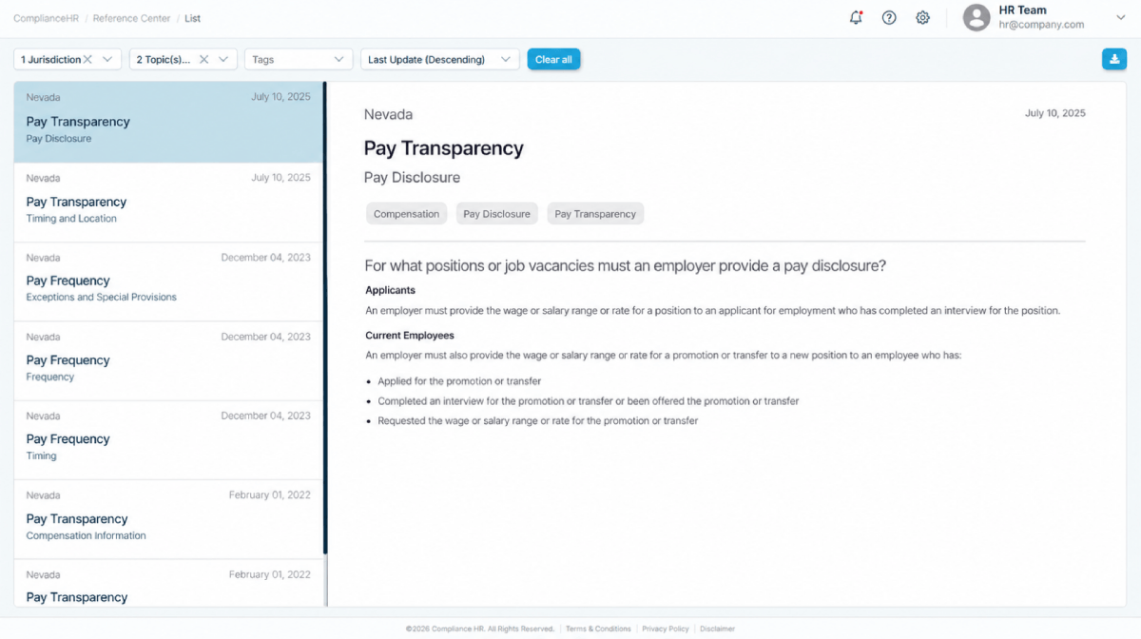Click the Nevada label in the detail pane
Viewport: 1141px width, 639px height.
click(388, 114)
